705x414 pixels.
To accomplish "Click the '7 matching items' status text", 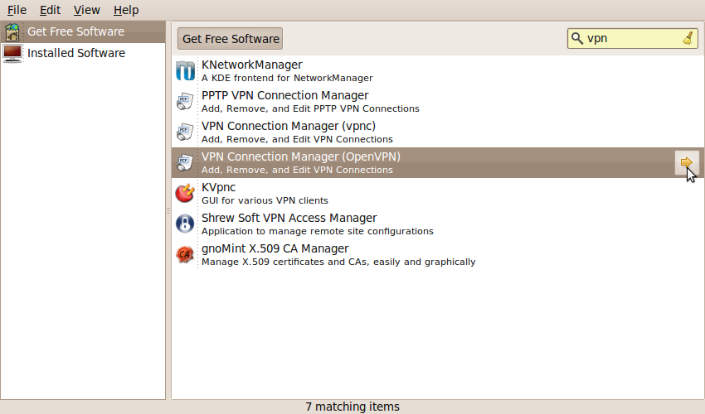I will point(352,407).
